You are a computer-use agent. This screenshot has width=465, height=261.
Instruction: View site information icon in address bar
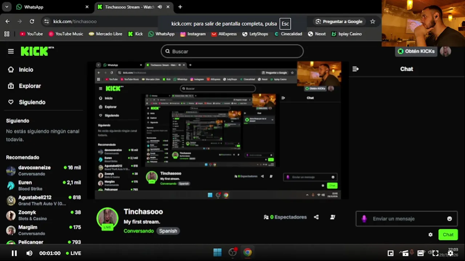(x=46, y=21)
